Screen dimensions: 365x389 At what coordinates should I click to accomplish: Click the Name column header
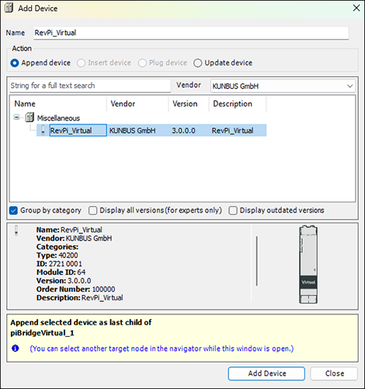pyautogui.click(x=58, y=103)
